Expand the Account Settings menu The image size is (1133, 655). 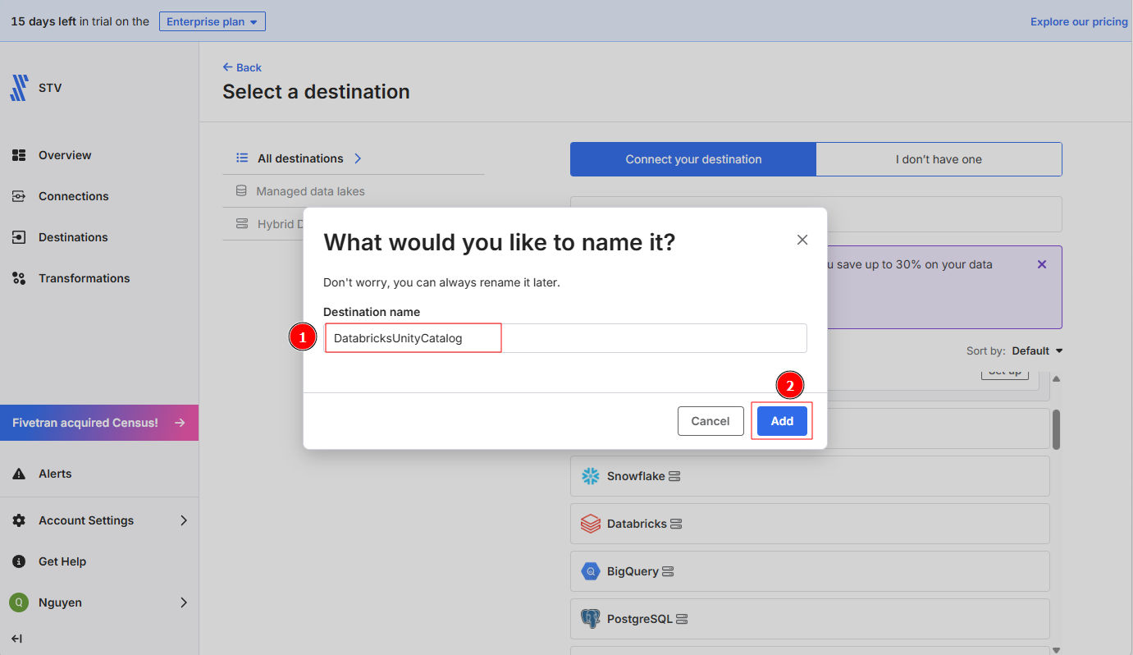click(184, 520)
